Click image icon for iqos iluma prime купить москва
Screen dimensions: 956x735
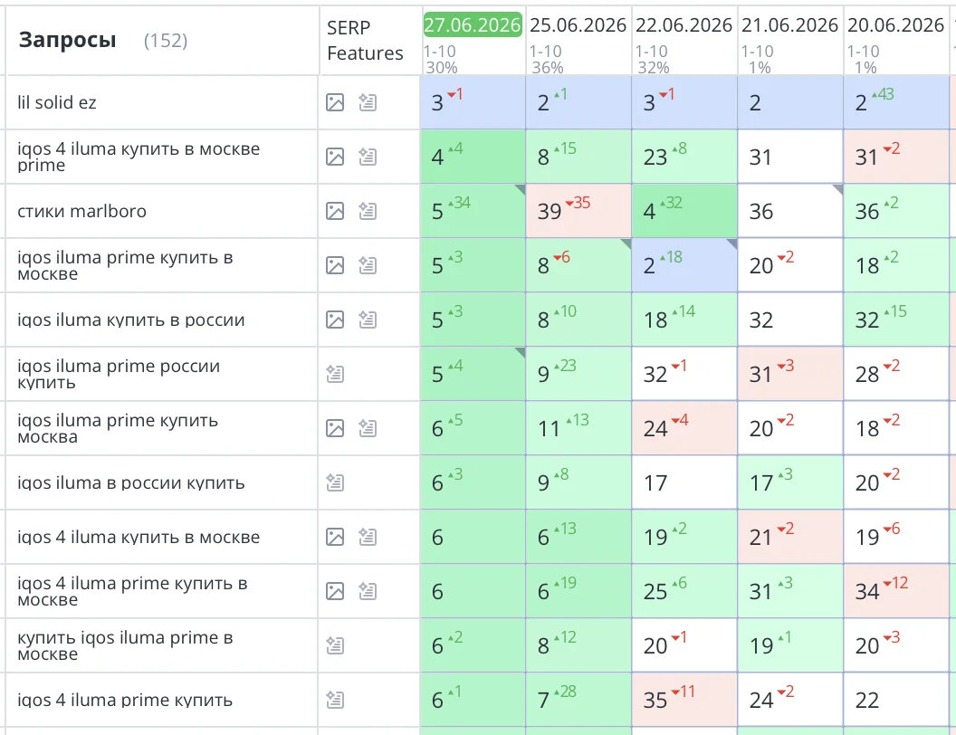[x=335, y=428]
